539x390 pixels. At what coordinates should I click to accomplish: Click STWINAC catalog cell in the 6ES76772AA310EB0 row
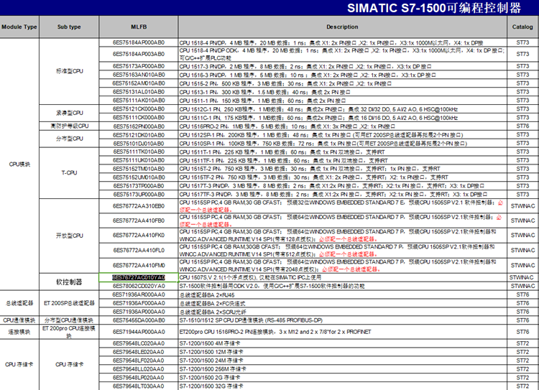[522, 206]
